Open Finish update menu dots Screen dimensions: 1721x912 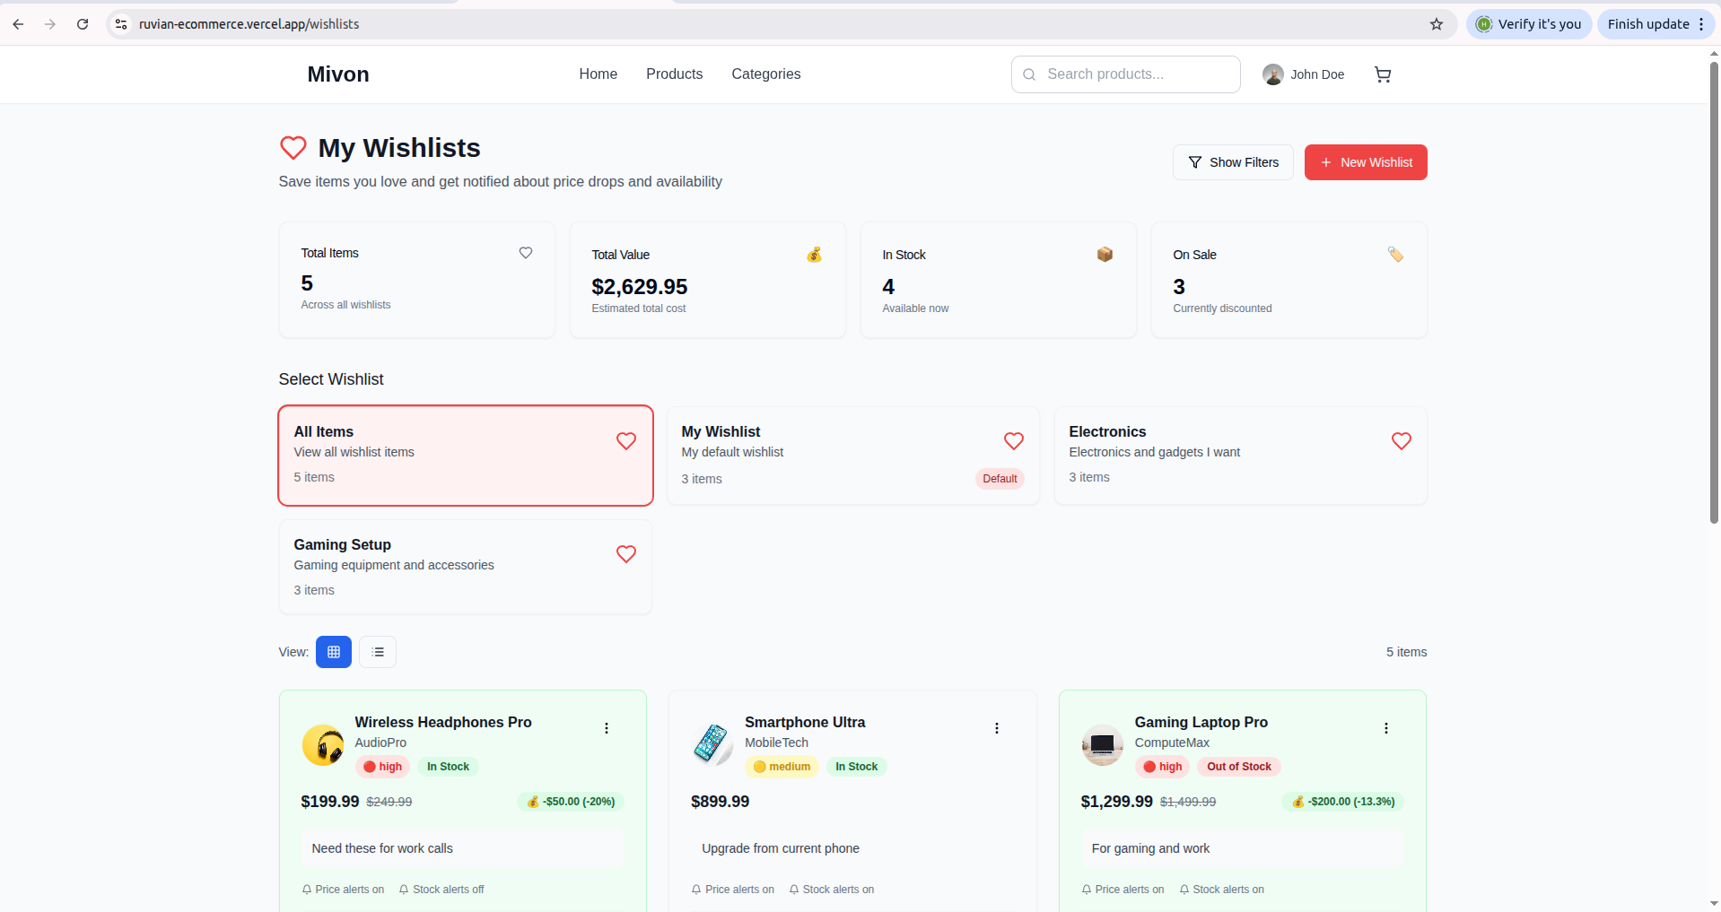point(1701,24)
